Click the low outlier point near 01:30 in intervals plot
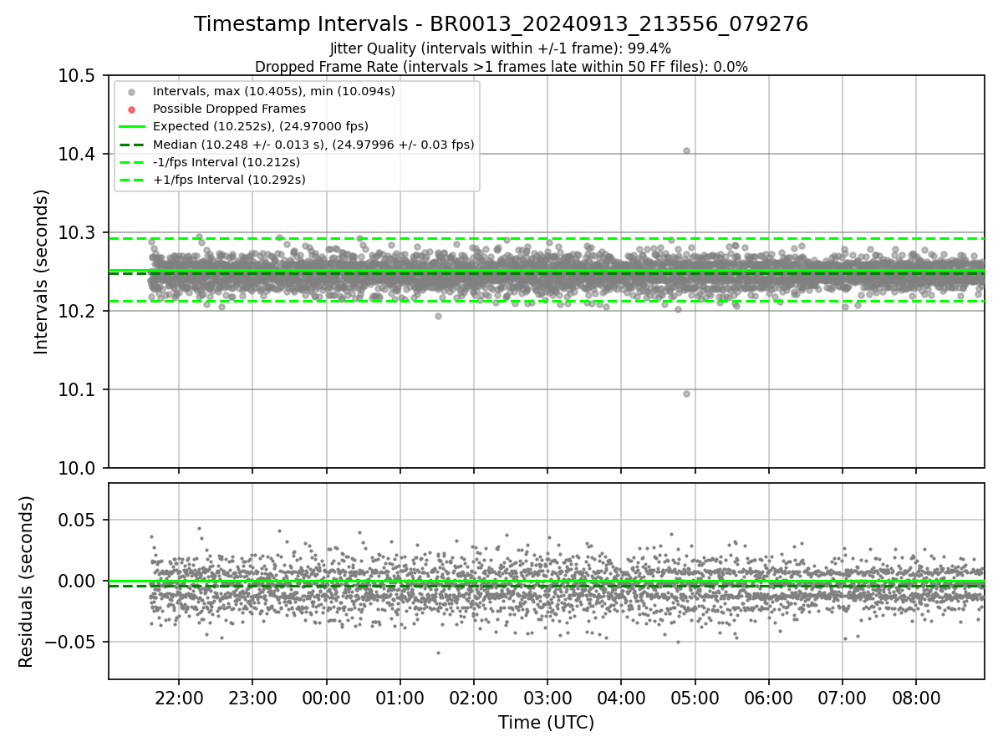 pos(438,316)
